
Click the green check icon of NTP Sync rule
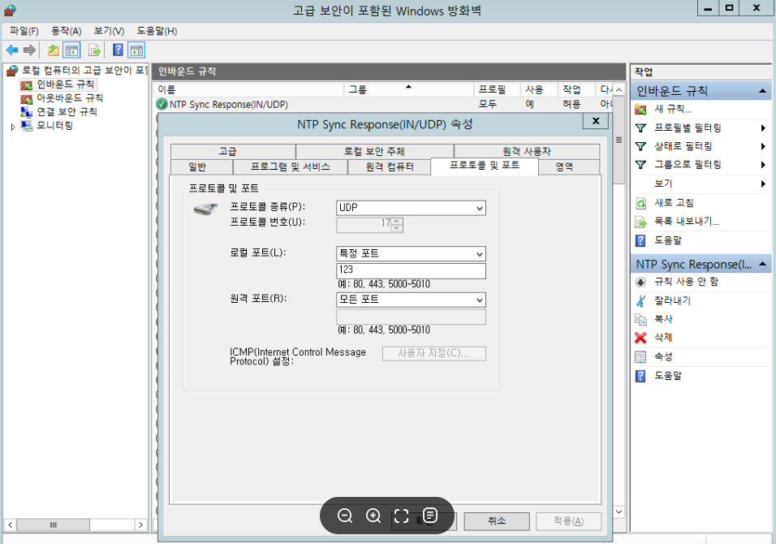click(x=162, y=104)
